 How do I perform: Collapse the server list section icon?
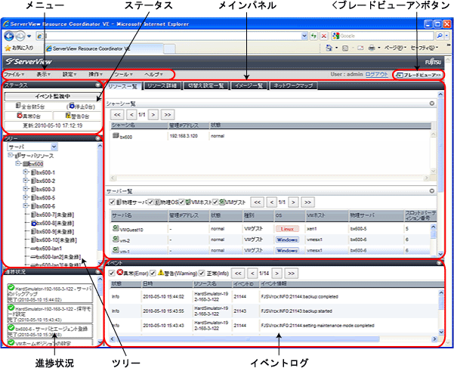click(431, 191)
